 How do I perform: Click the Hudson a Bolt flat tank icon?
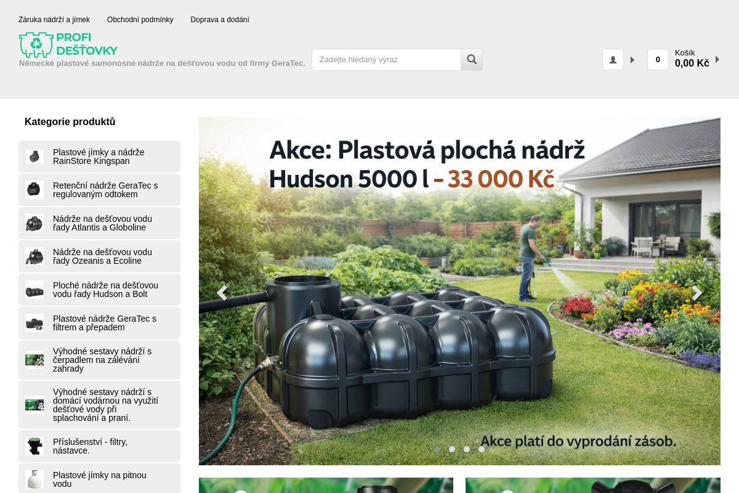[x=34, y=290]
